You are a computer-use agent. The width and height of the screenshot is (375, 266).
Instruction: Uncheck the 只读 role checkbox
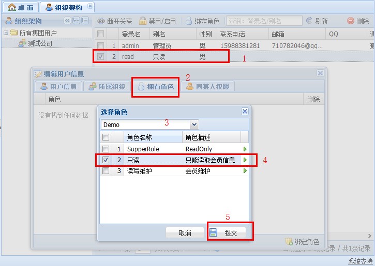[x=106, y=160]
